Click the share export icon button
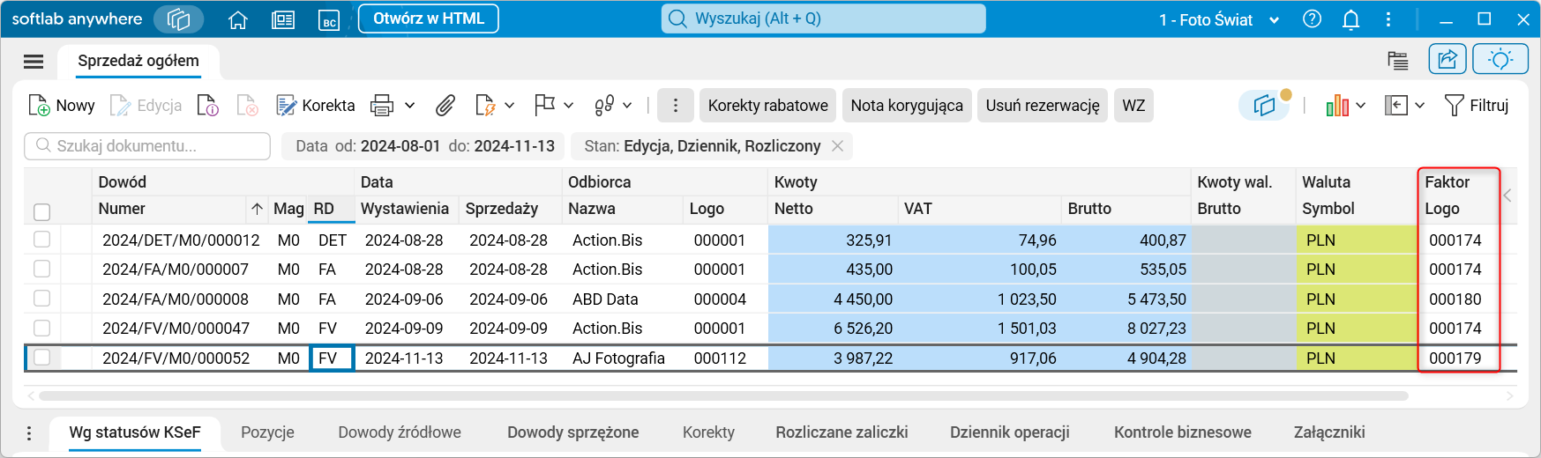 [1447, 59]
